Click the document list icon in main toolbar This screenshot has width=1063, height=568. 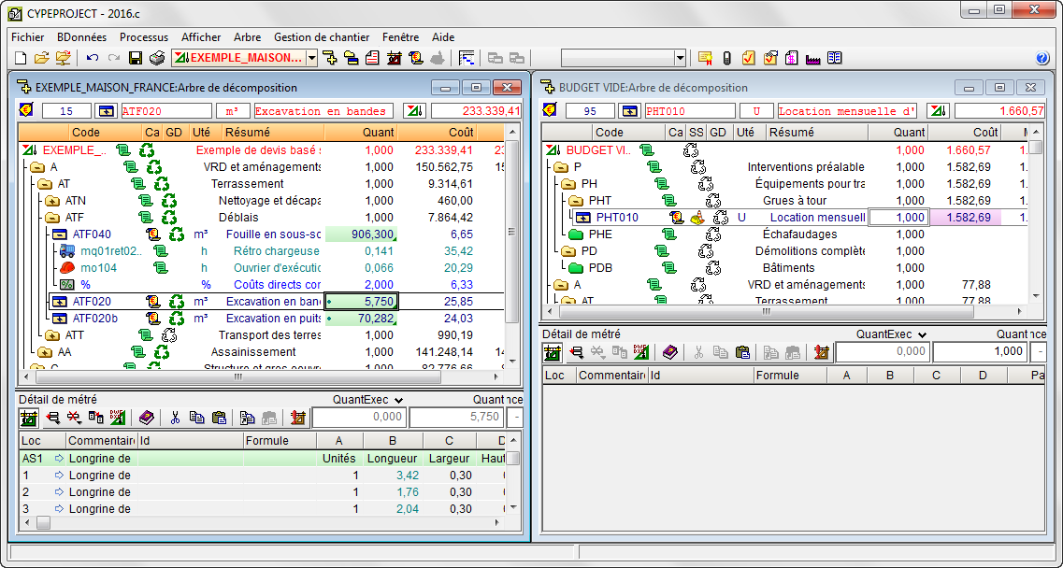pyautogui.click(x=372, y=58)
